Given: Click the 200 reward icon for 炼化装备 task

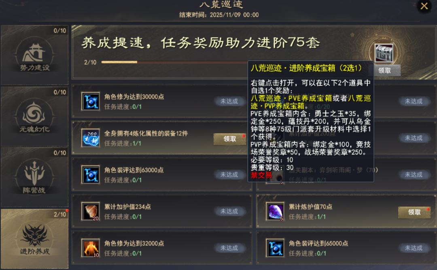Looking at the screenshot, I should 91,138.
